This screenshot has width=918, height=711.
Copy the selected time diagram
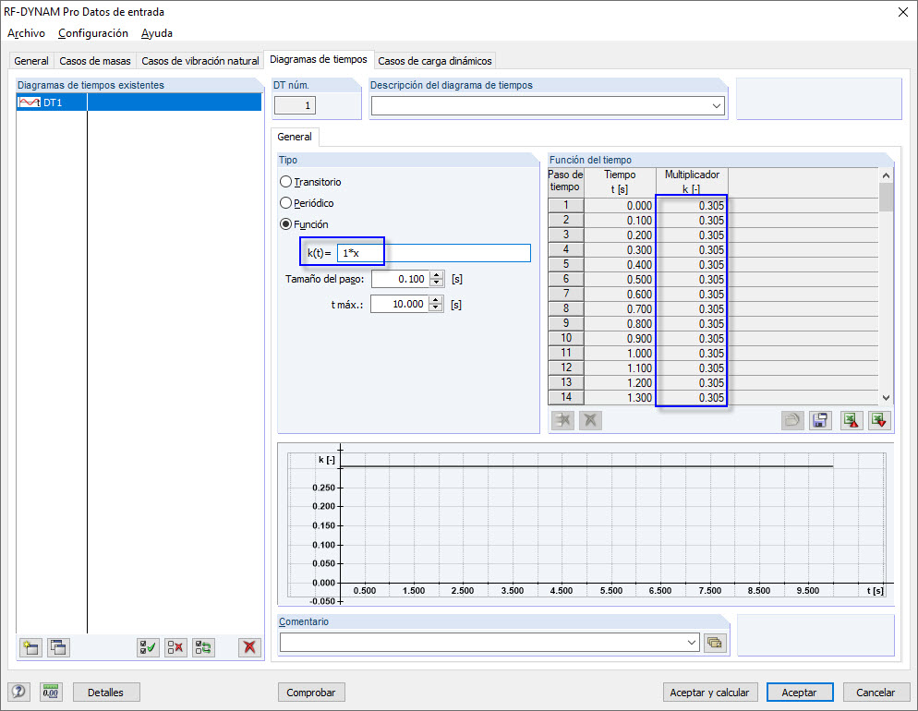57,647
